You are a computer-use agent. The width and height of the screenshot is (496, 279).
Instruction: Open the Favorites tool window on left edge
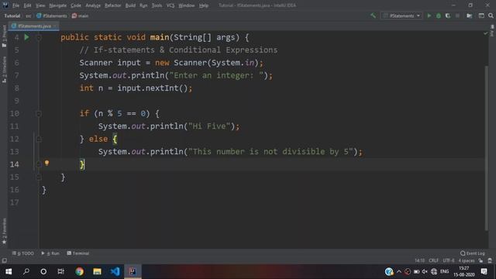(4, 231)
